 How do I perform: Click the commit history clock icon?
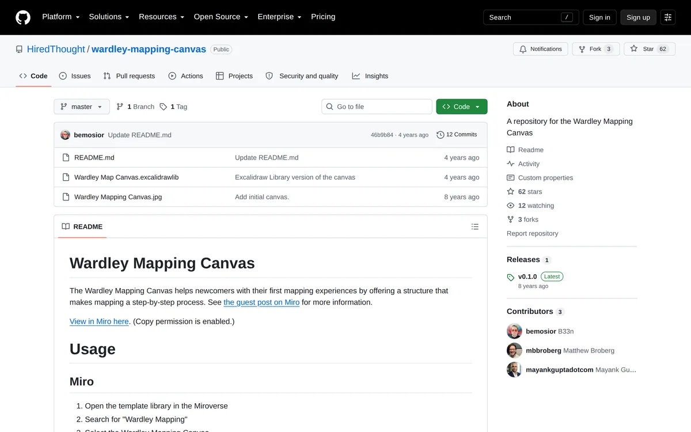[x=441, y=135]
